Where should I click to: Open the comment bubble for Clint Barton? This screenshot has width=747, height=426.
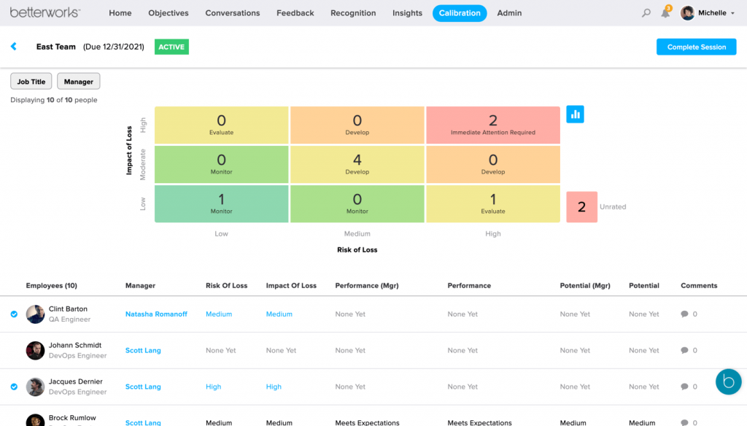[x=683, y=314]
